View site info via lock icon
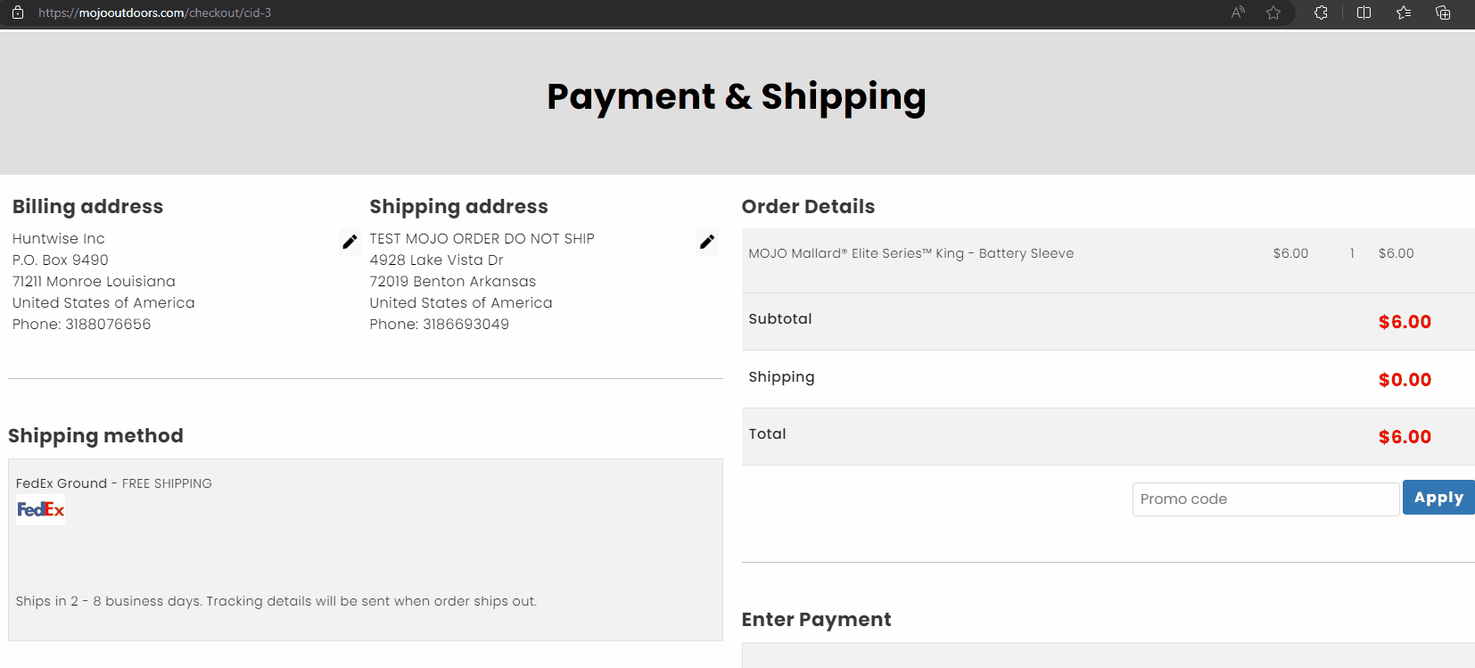The height and width of the screenshot is (668, 1475). pyautogui.click(x=18, y=12)
